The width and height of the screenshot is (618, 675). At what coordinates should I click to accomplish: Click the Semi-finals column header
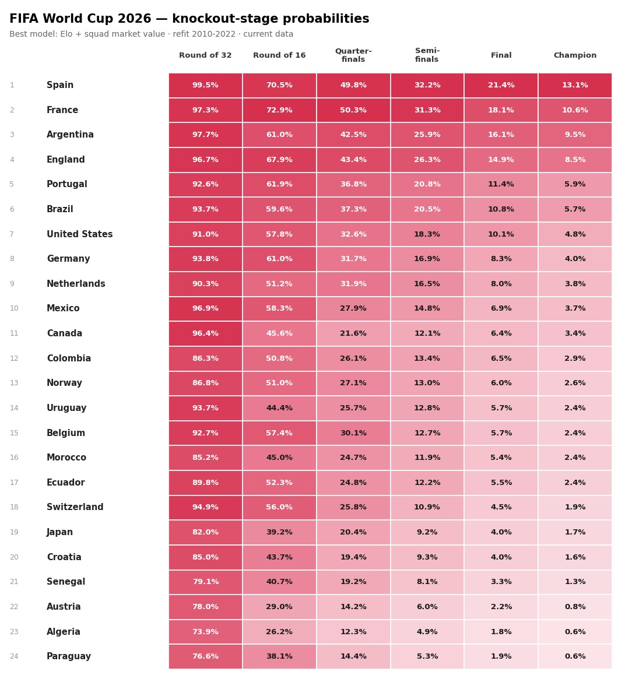tap(427, 55)
